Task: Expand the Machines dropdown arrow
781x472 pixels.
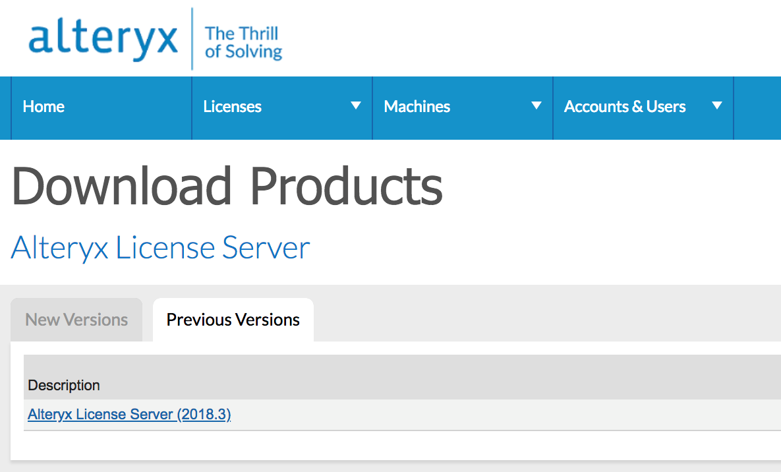Action: click(536, 106)
